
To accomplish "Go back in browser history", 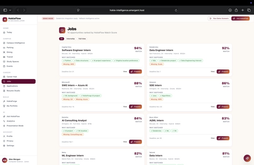I will [18, 10].
